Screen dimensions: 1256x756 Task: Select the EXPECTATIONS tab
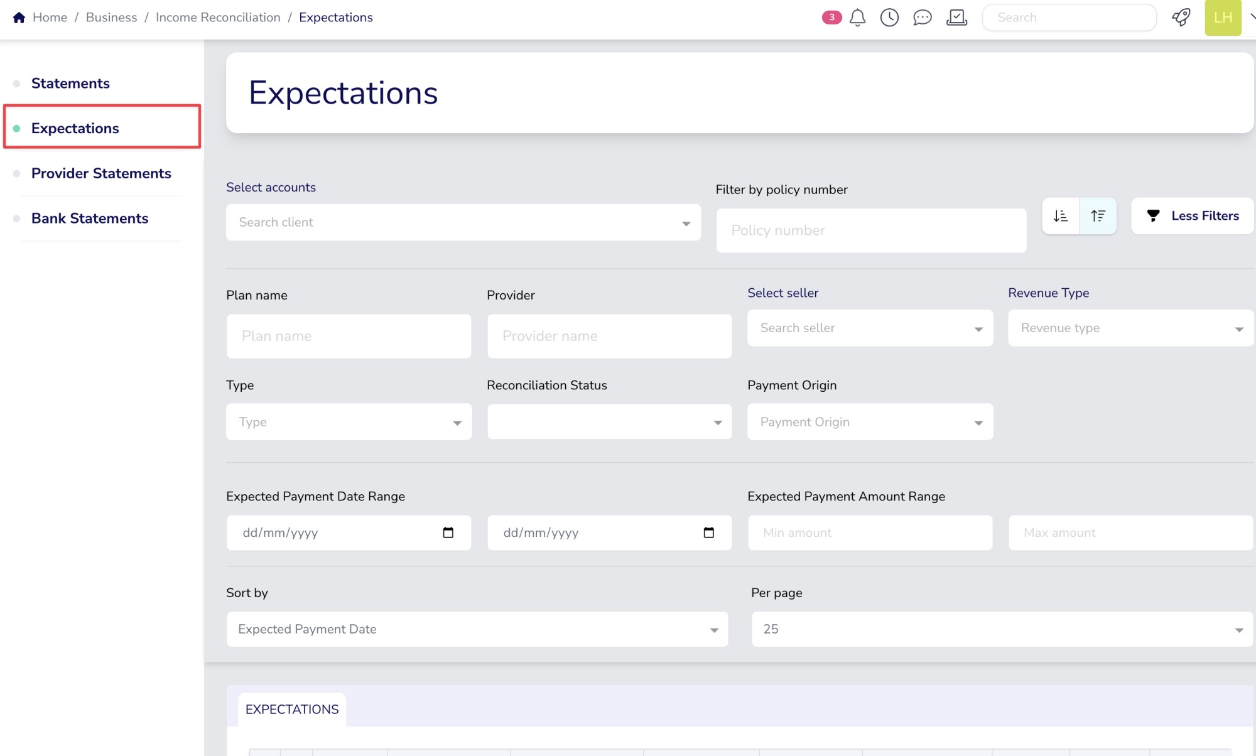(292, 710)
